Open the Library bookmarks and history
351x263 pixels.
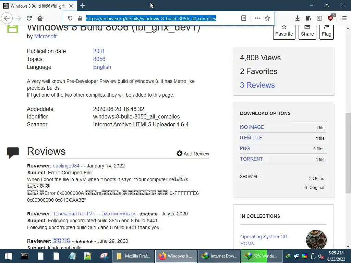(308, 18)
